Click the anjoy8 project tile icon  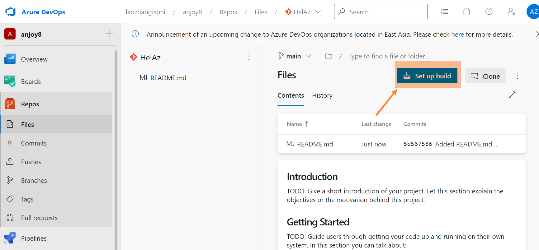pos(10,34)
